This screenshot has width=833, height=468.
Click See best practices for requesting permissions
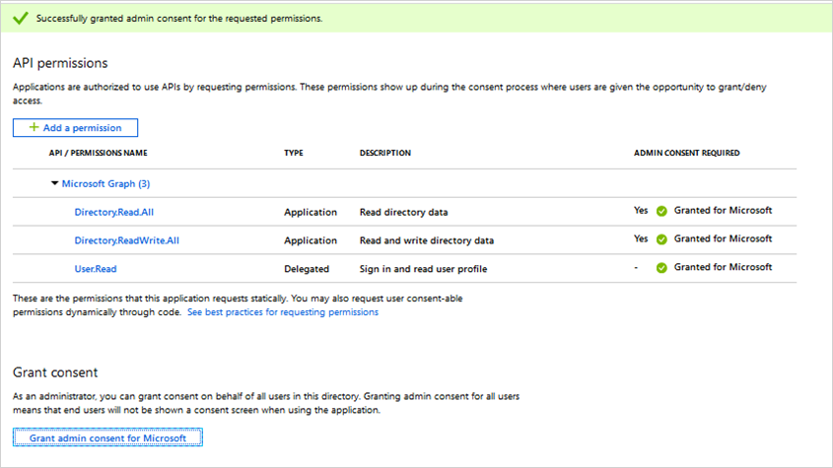coord(283,312)
